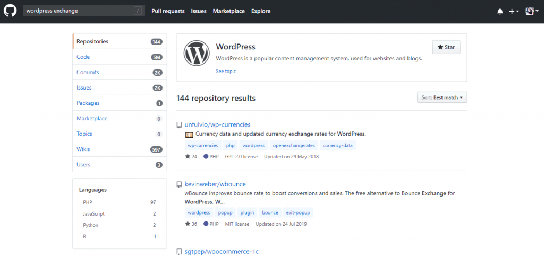Click the 144 repository results heading
The width and height of the screenshot is (544, 258).
click(216, 98)
